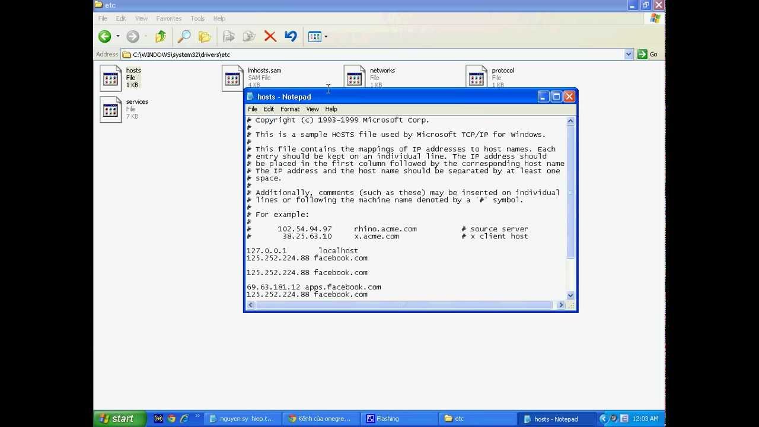The height and width of the screenshot is (427, 759).
Task: Close the hosts Notepad window
Action: (x=569, y=97)
